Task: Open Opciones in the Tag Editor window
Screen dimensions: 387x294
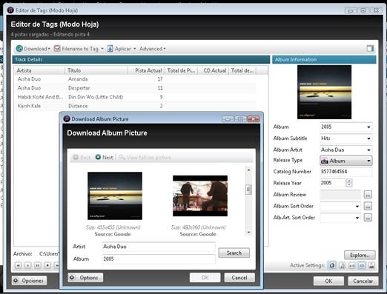Action: [x=29, y=281]
